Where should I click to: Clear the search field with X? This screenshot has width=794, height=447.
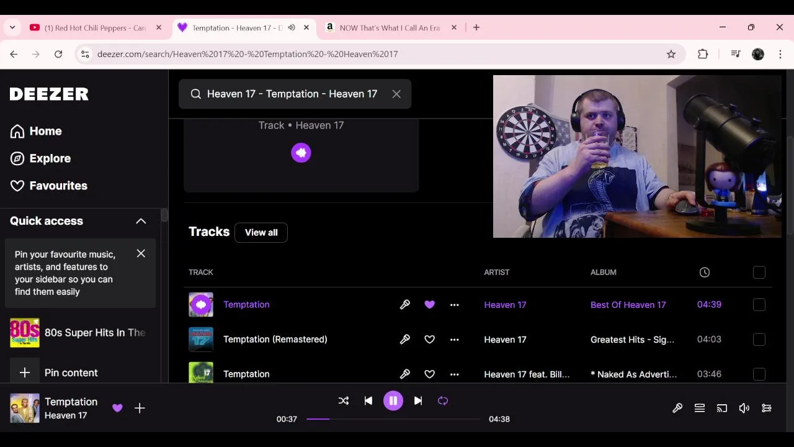tap(396, 94)
